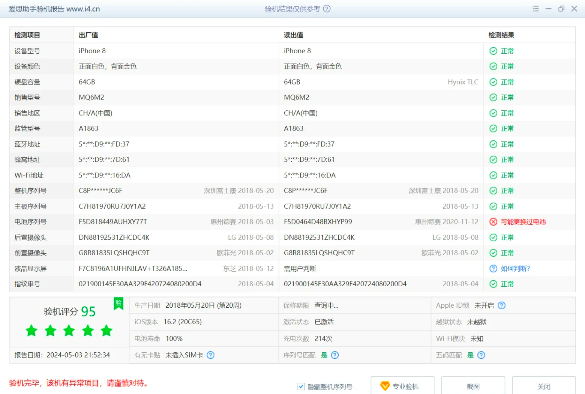This screenshot has width=585, height=394.
Task: Click the fifth green star in the rating
Action: [x=106, y=331]
